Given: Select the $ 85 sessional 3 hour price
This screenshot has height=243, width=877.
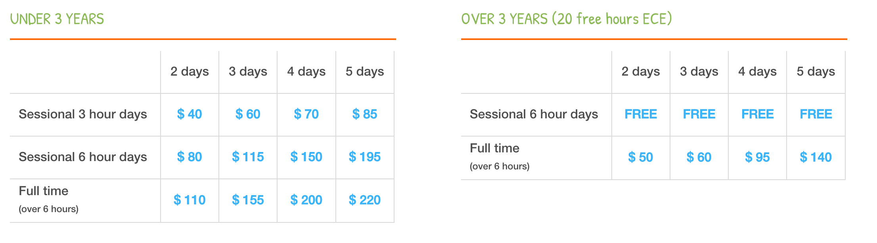Looking at the screenshot, I should [x=365, y=114].
